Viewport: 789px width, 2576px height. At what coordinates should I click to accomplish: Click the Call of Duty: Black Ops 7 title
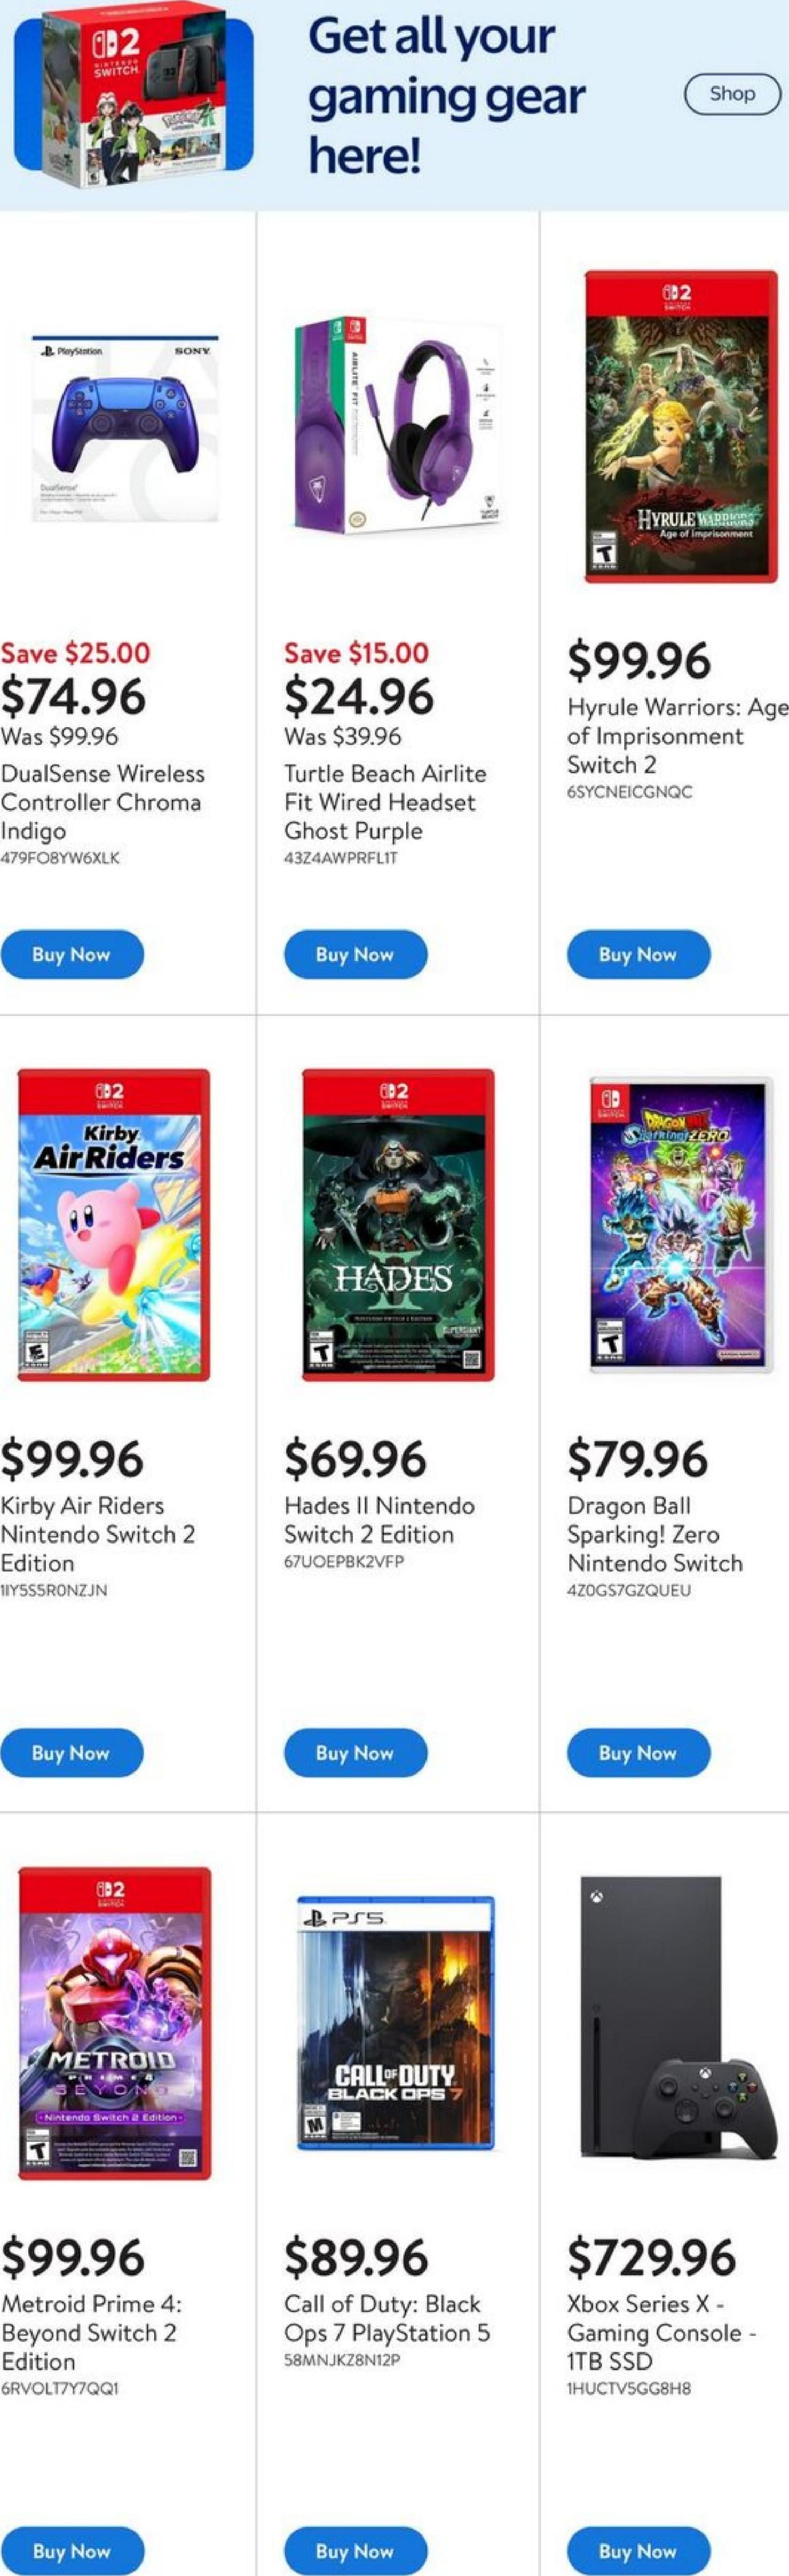point(386,2318)
